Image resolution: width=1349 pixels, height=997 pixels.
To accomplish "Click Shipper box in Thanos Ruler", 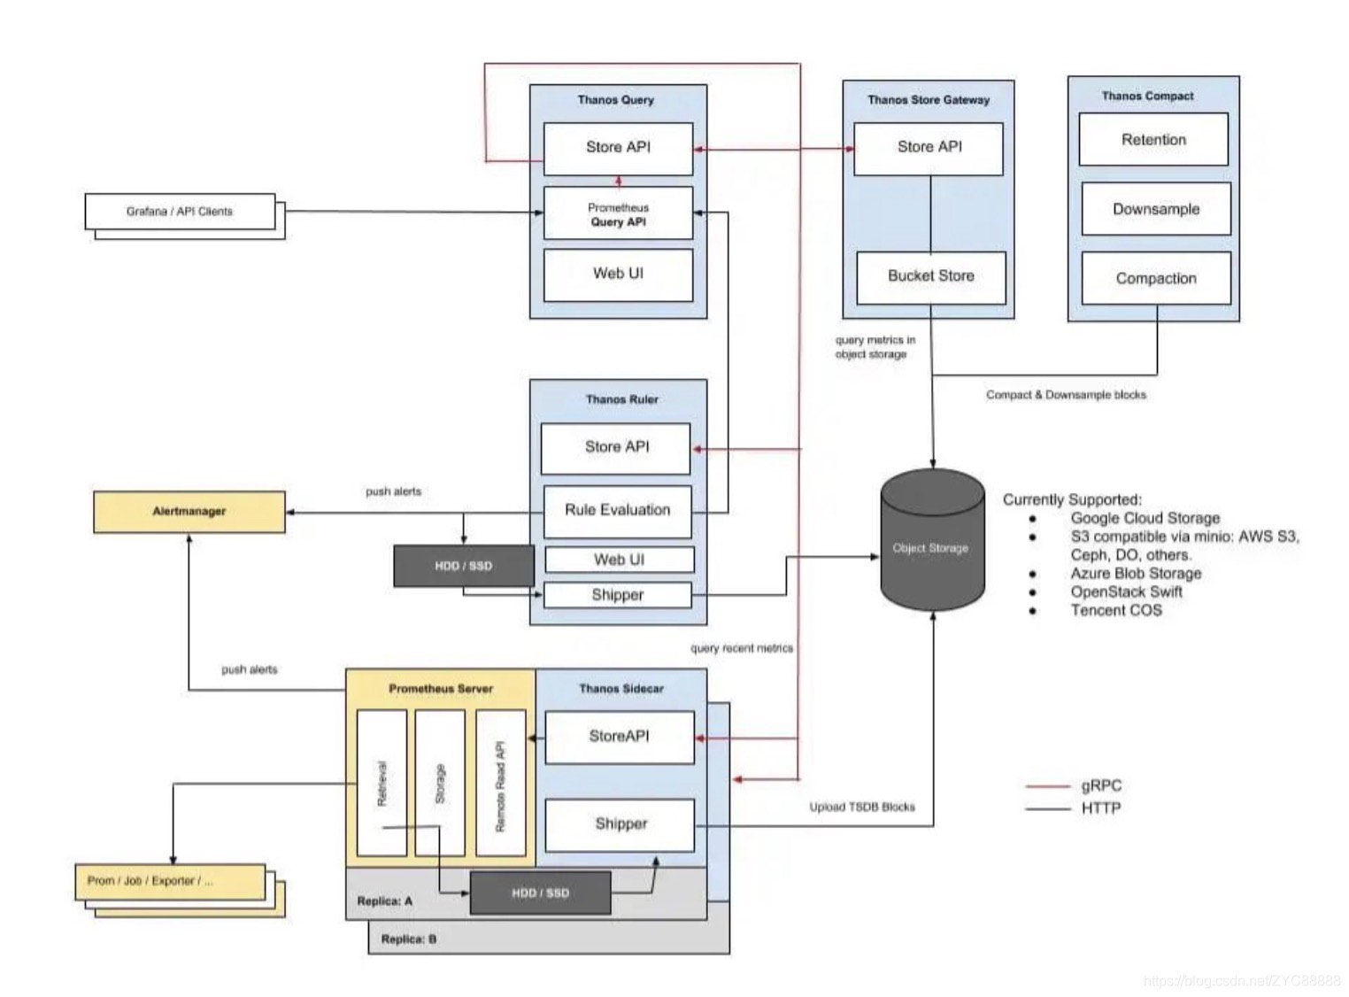I will point(617,595).
